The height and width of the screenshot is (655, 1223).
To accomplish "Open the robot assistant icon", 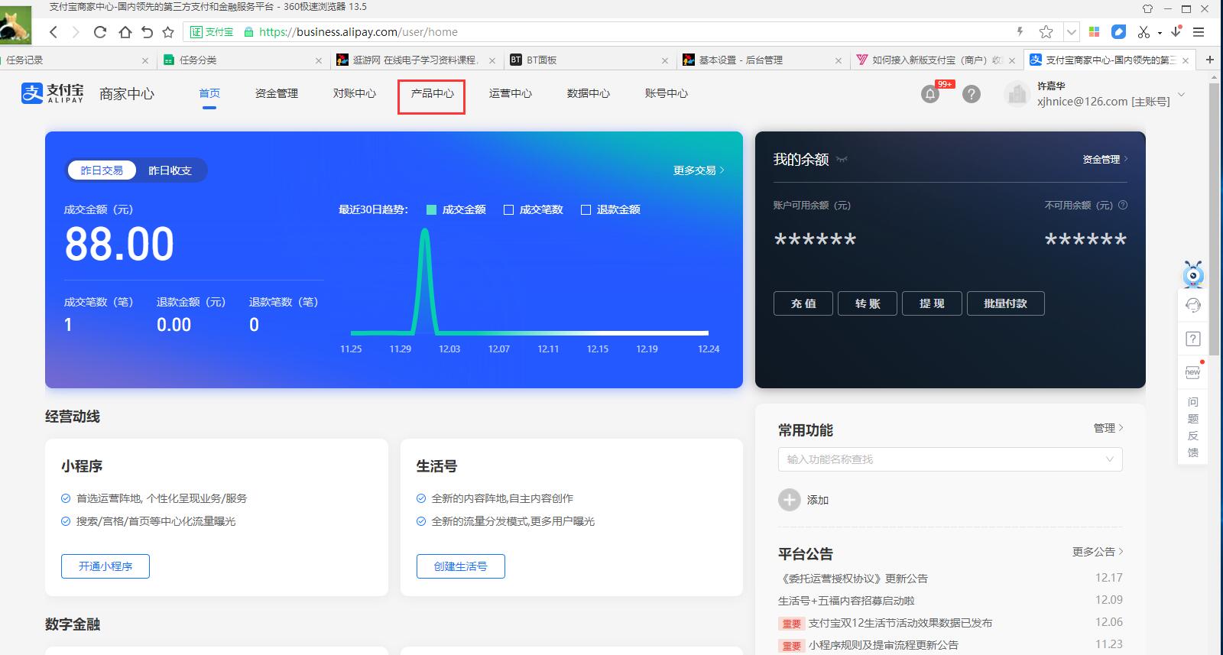I will pos(1192,274).
